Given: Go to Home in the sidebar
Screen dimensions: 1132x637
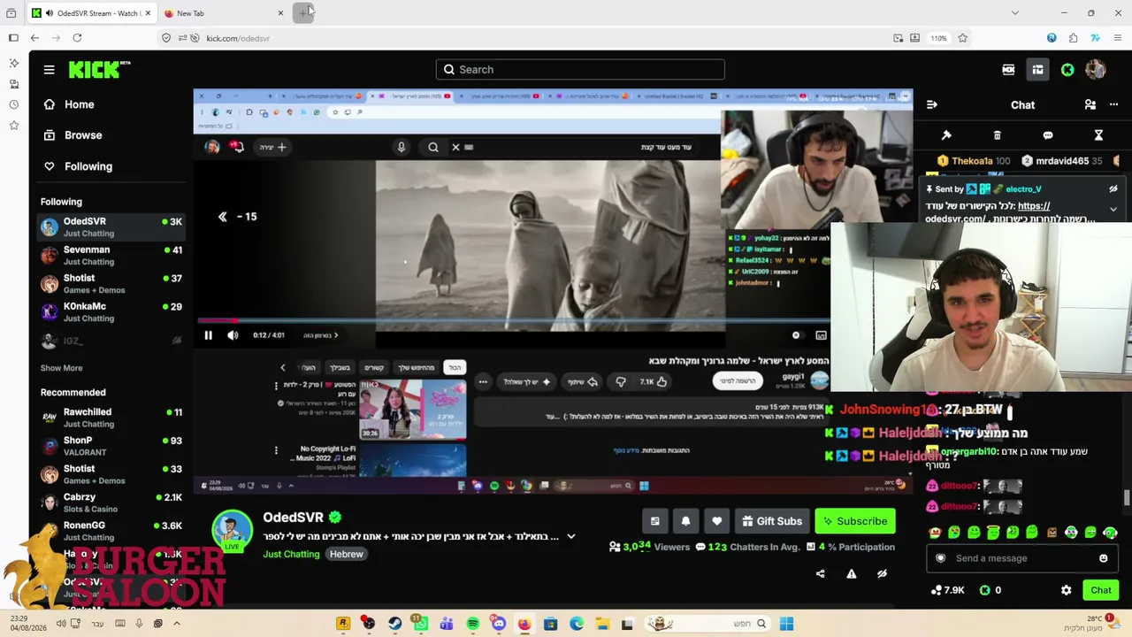Looking at the screenshot, I should click(69, 104).
